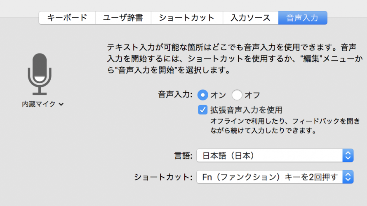Select the オン radio button
This screenshot has width=367, height=206.
(x=203, y=95)
